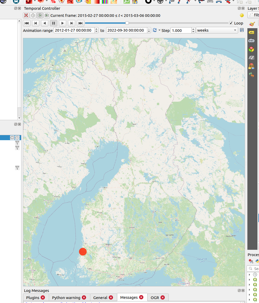Click animation range end date field

pyautogui.click(x=127, y=30)
